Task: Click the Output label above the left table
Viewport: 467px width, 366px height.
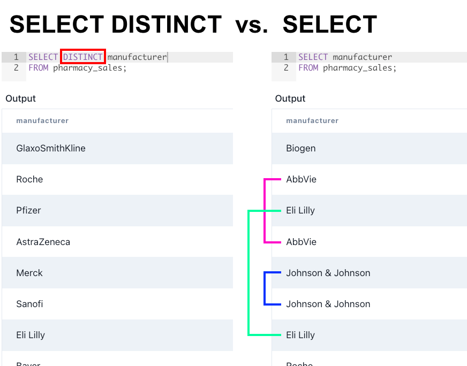Action: (20, 98)
